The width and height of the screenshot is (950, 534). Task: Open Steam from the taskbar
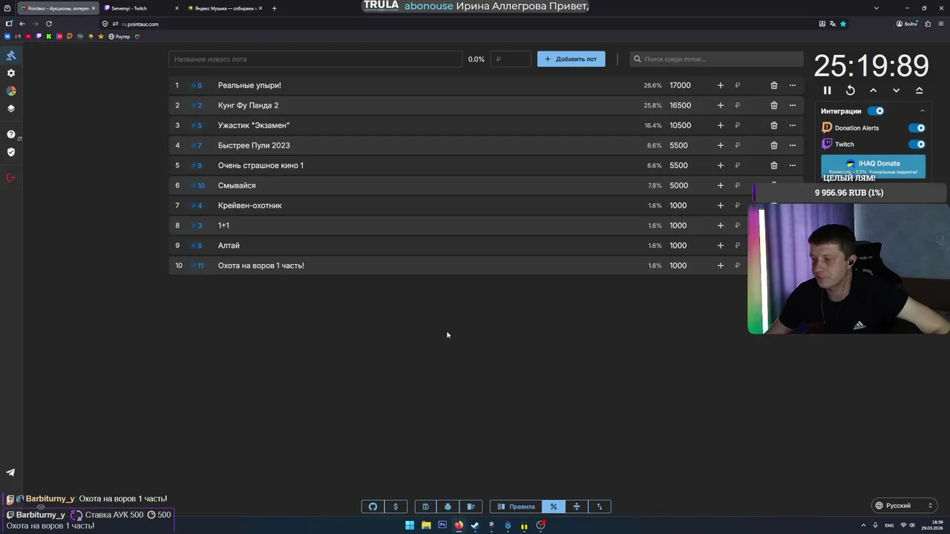(475, 525)
